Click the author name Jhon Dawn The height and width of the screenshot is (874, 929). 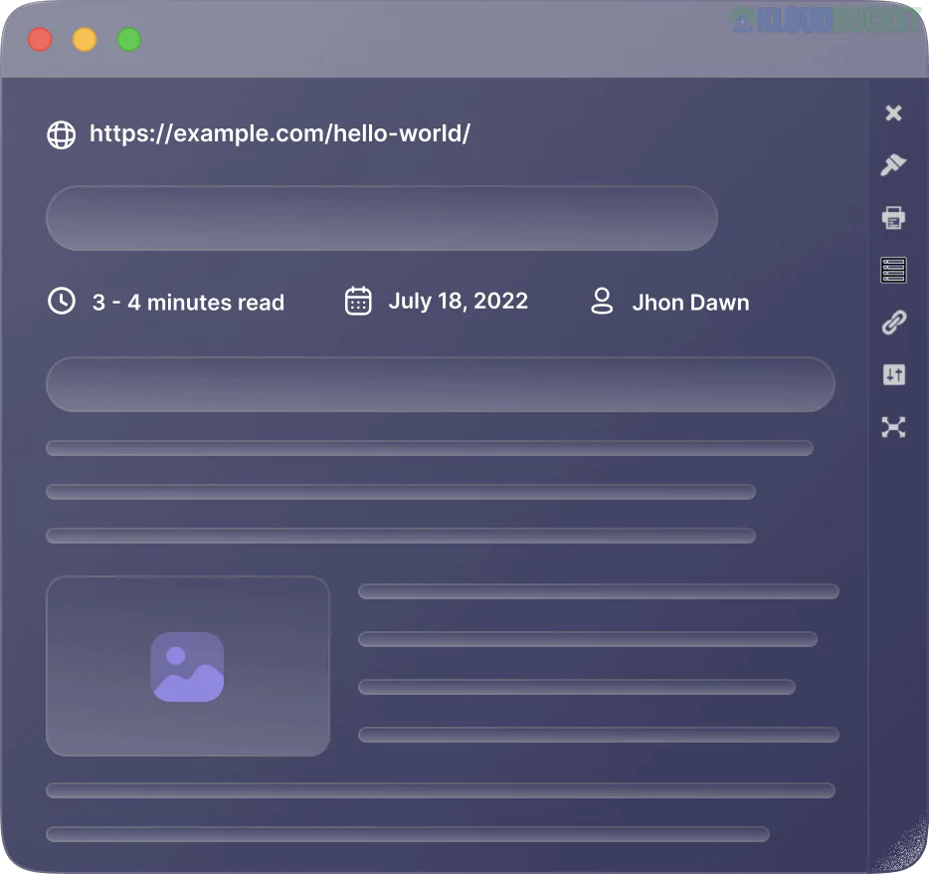point(690,302)
